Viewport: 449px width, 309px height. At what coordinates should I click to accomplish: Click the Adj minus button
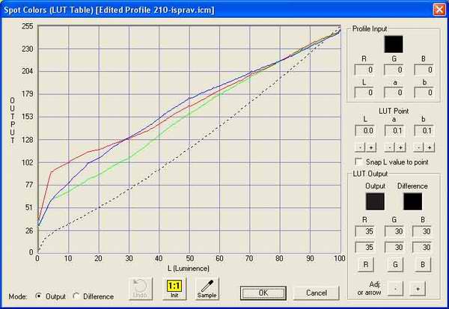point(395,289)
